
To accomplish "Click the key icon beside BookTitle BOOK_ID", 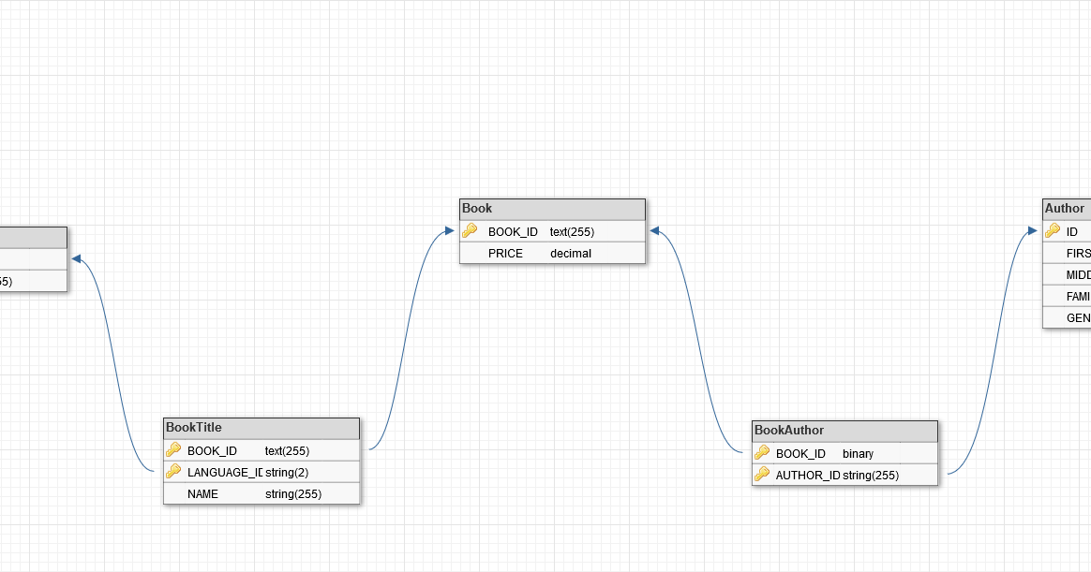I will (x=173, y=449).
